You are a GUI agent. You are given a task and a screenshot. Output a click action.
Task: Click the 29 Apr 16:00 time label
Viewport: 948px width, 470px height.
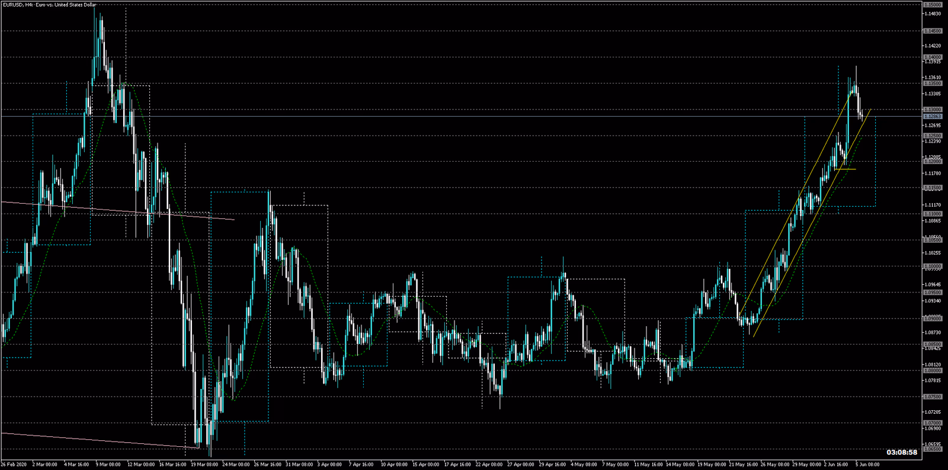(552, 465)
